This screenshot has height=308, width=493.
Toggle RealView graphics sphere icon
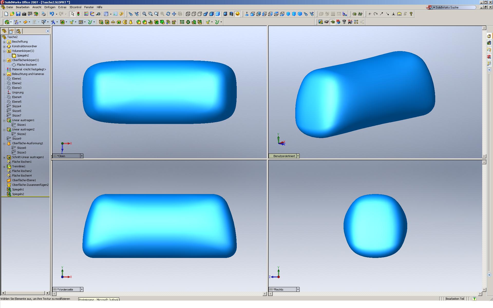[238, 14]
